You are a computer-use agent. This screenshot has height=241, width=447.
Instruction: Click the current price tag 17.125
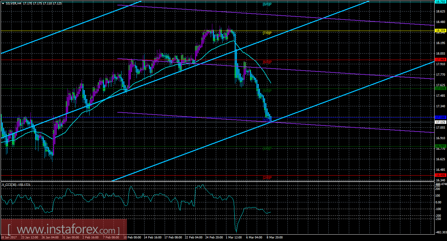click(x=441, y=122)
